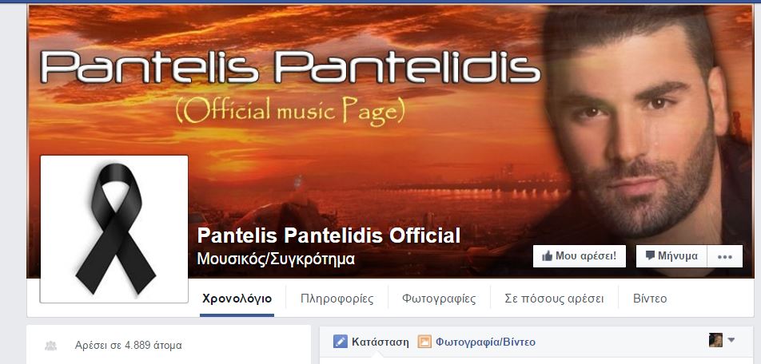This screenshot has width=761, height=364.
Task: Click the Μουσικός/Συγκρότημα category link
Action: 276,259
